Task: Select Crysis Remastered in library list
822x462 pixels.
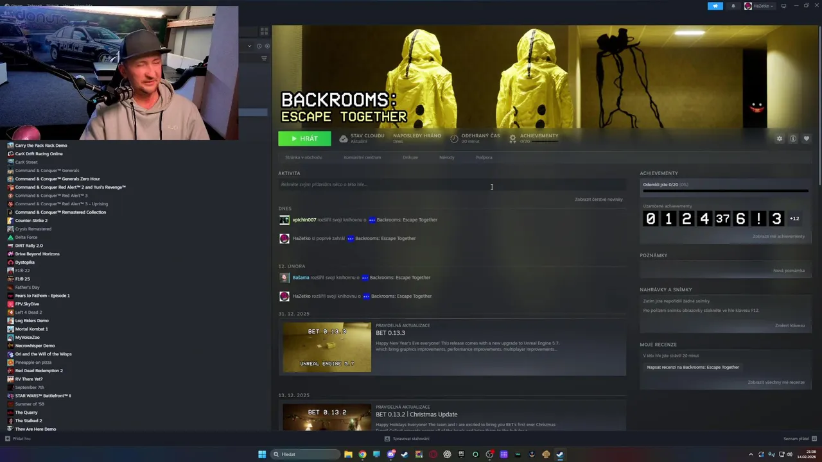Action: click(x=33, y=229)
